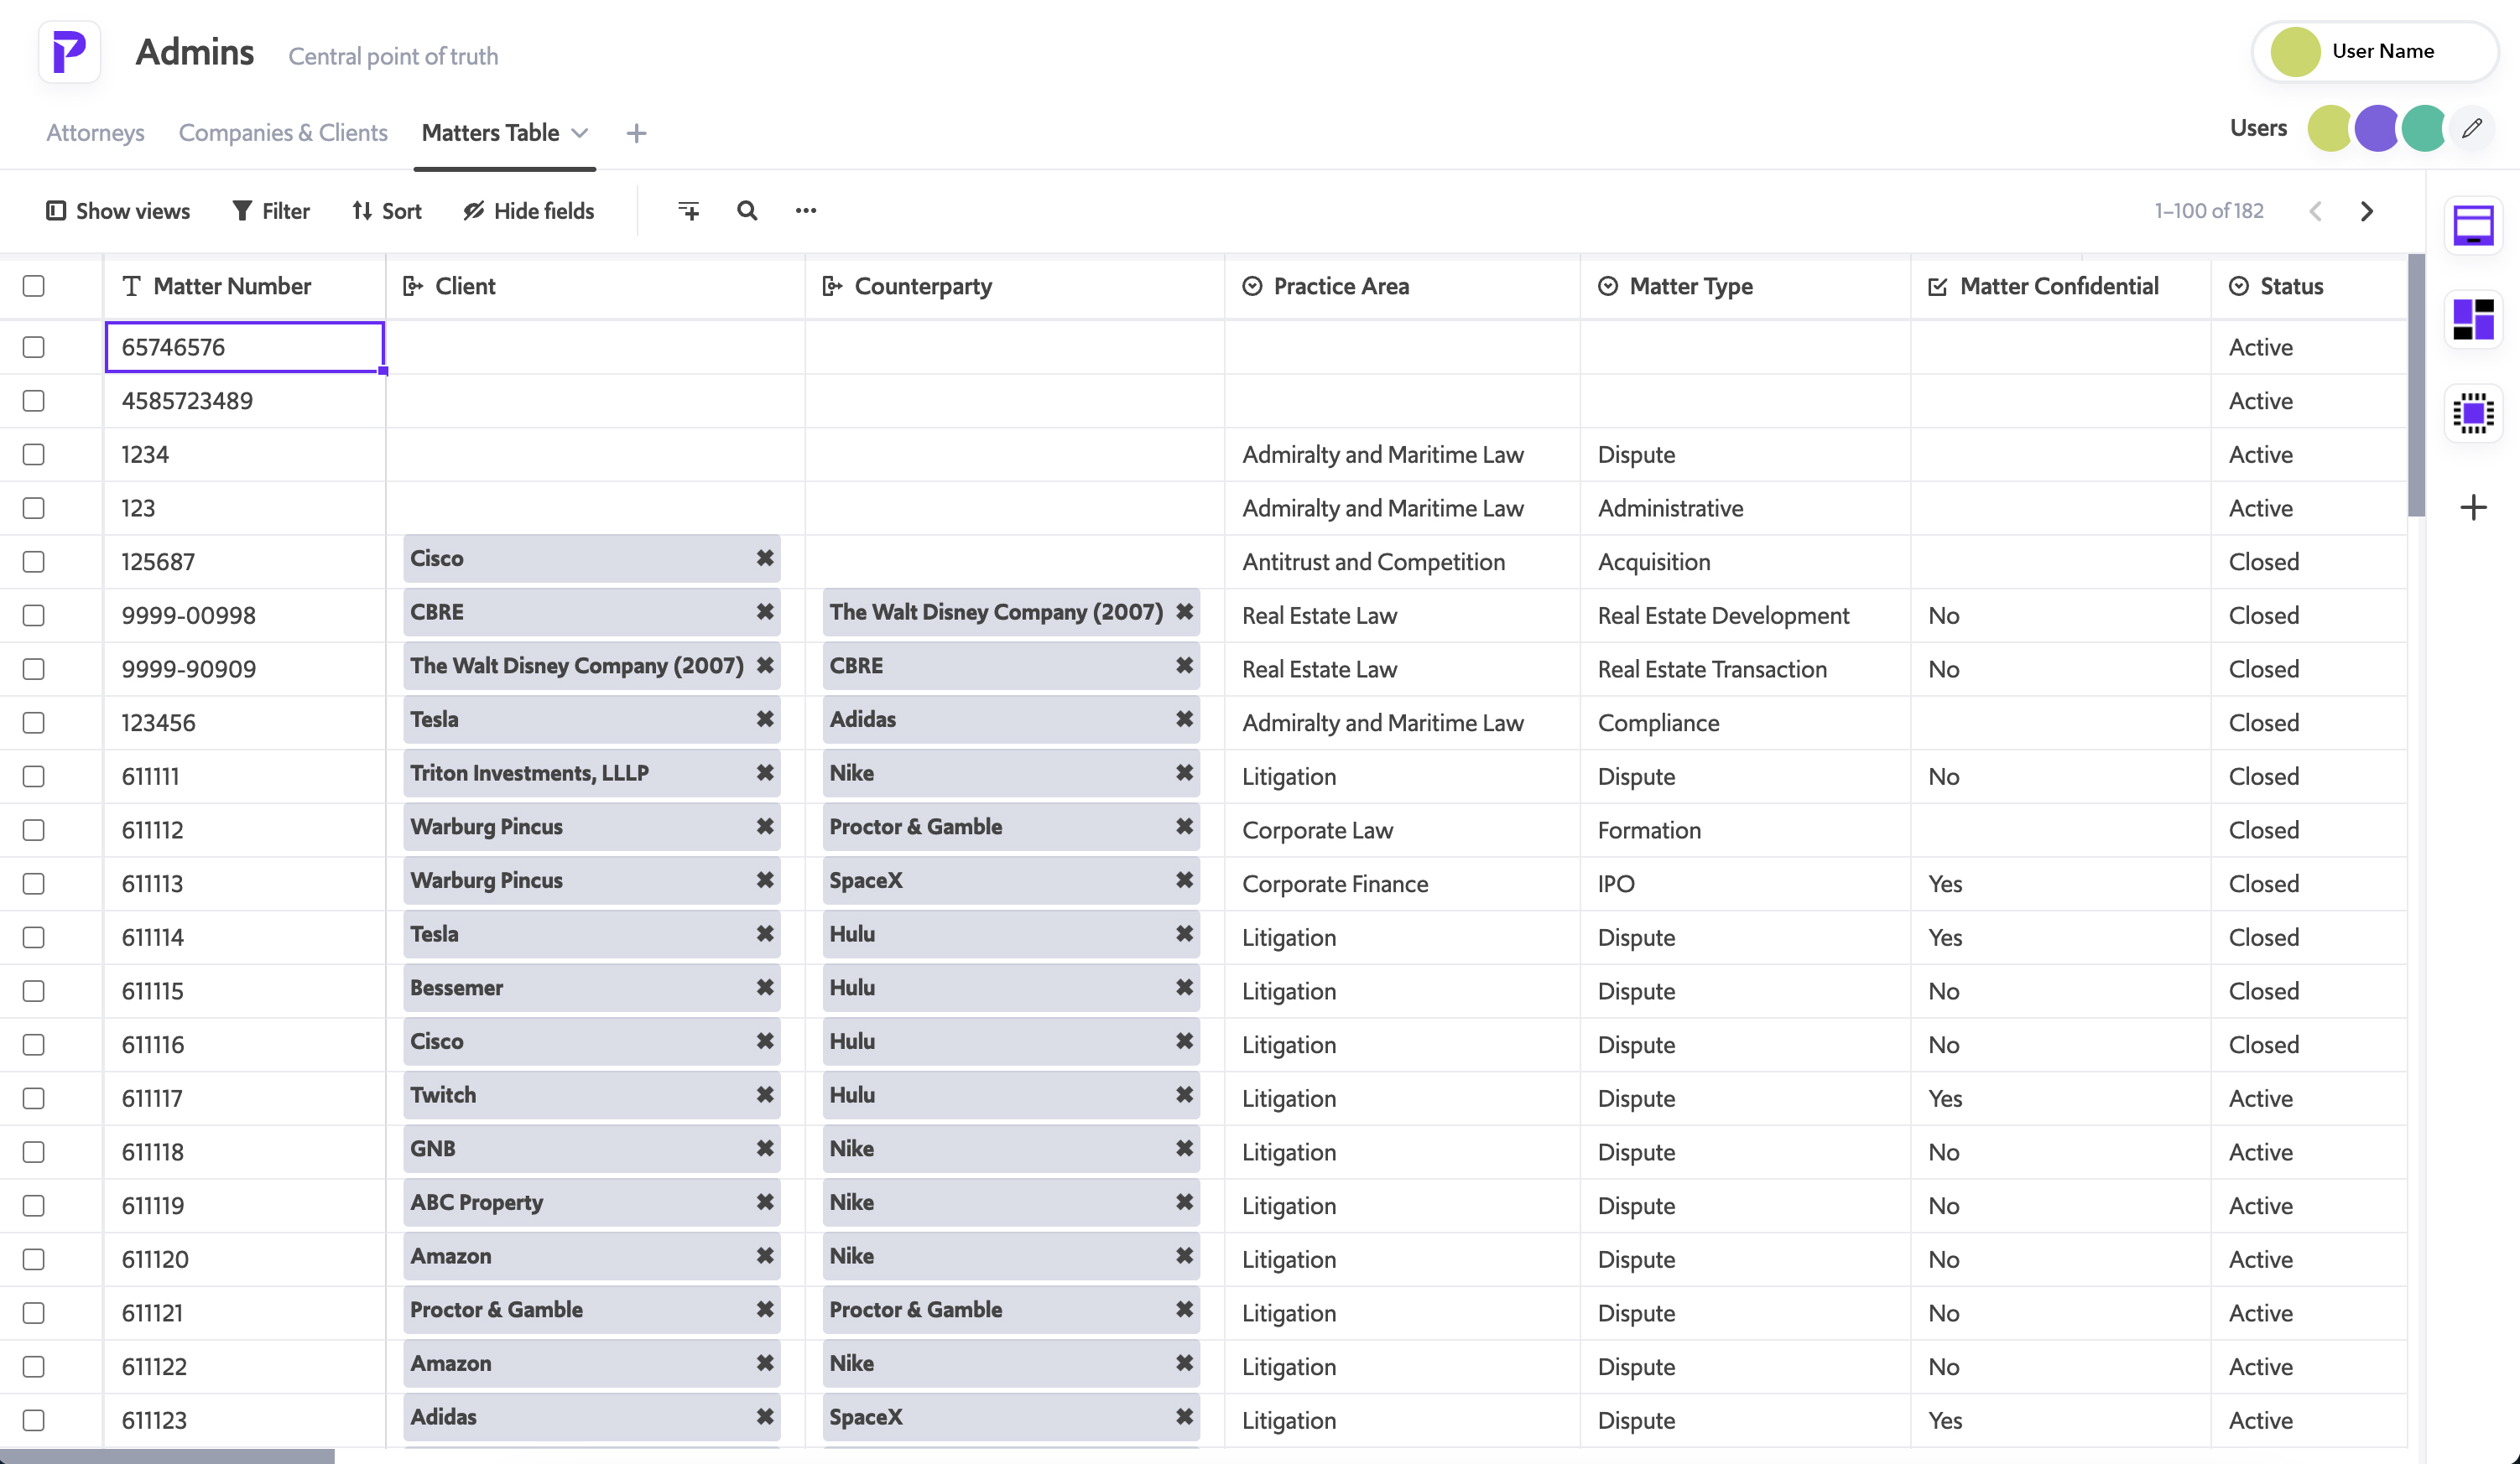
Task: Open the Sort options
Action: tap(387, 210)
